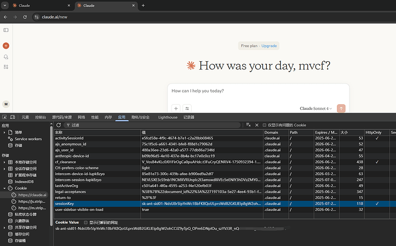Switch to the 记录器 tab

coord(189,117)
